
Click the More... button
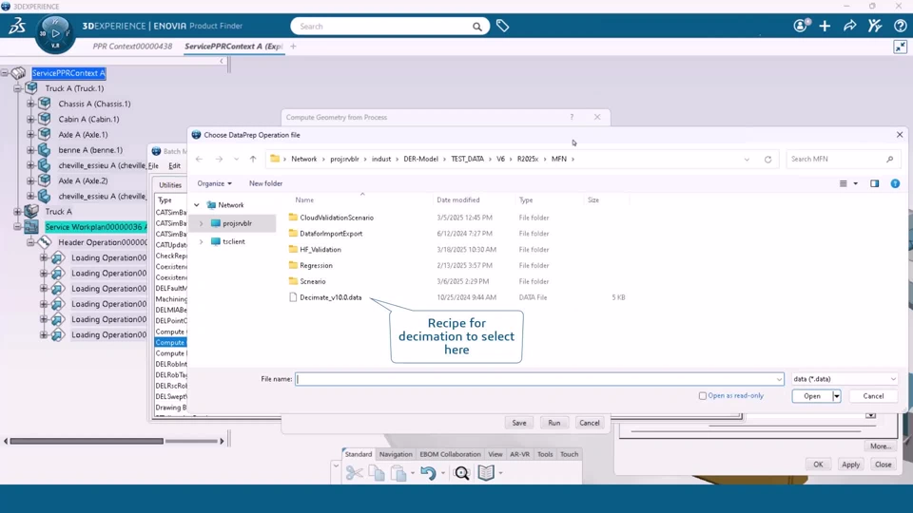click(880, 446)
